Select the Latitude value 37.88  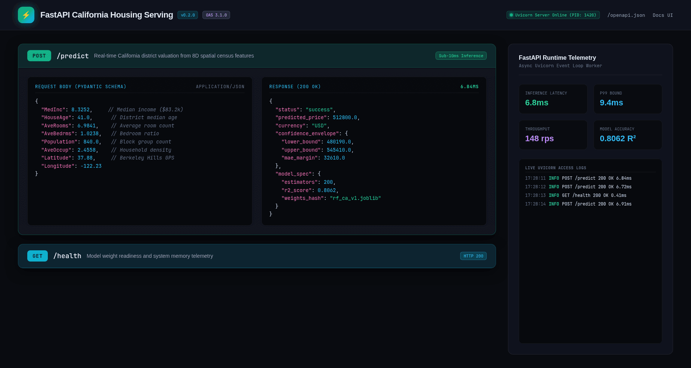pos(85,158)
